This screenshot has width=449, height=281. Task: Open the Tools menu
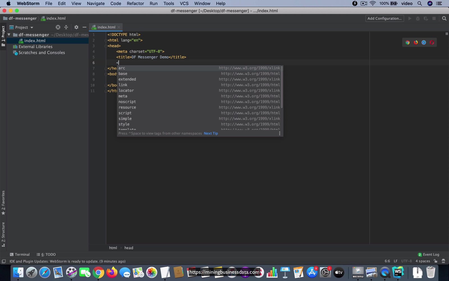tap(169, 3)
